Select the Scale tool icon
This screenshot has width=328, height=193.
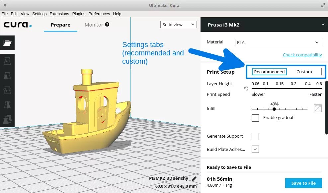[x=7, y=76]
